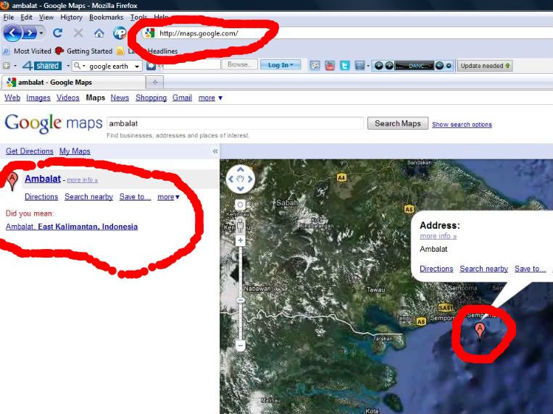Click the Google favicon in the address bar
This screenshot has height=414, width=553.
pyautogui.click(x=149, y=33)
